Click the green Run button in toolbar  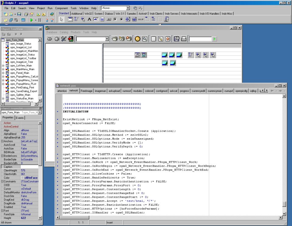click(31, 20)
